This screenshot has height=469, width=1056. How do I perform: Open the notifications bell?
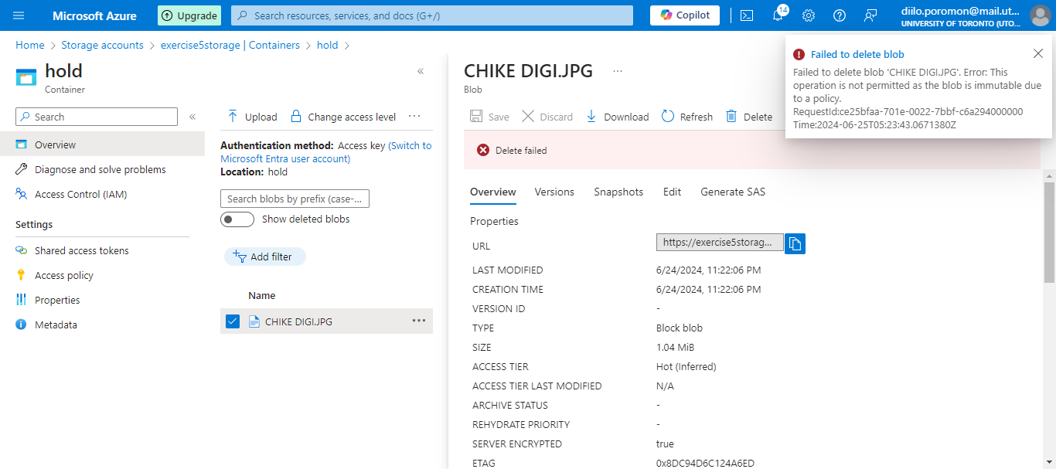coord(778,15)
